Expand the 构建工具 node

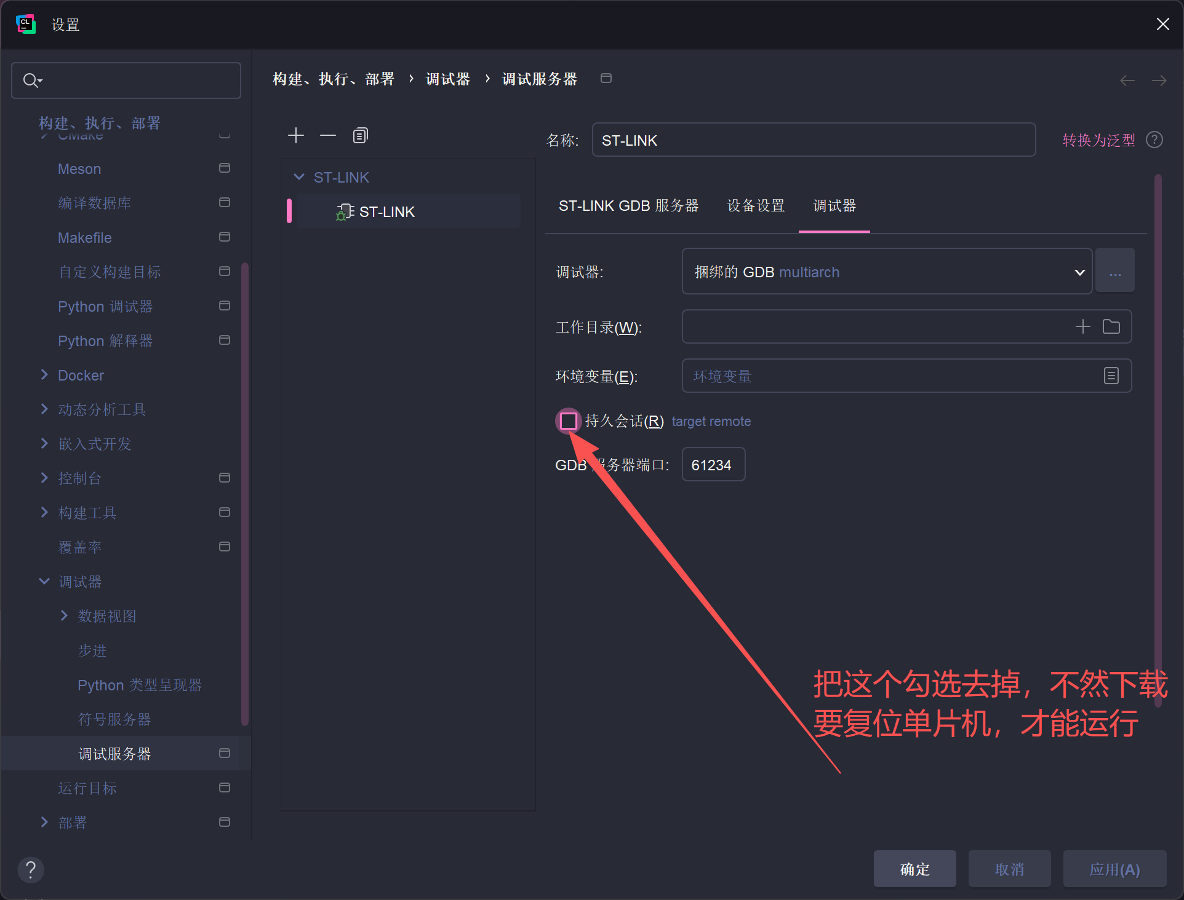pos(44,512)
